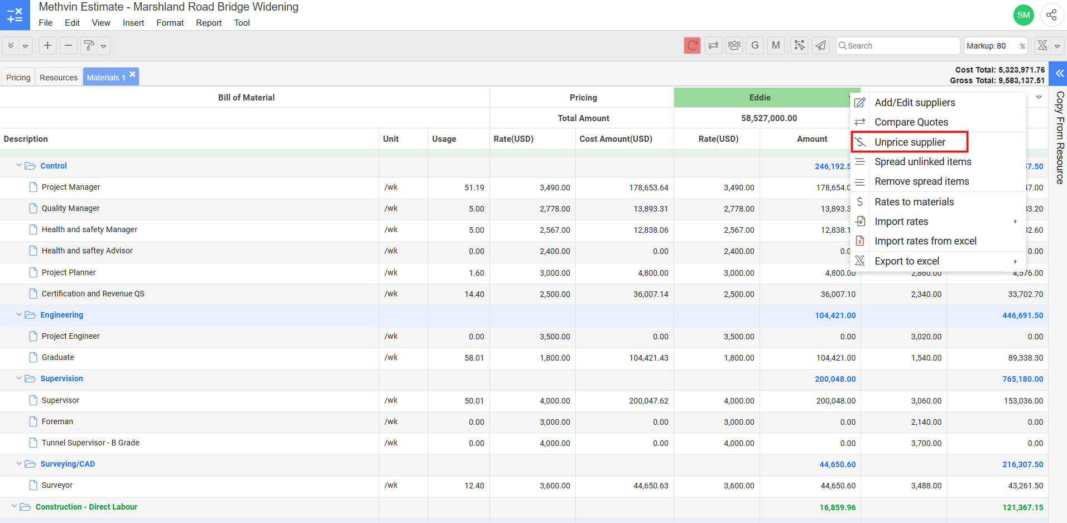Open the Report menu
The height and width of the screenshot is (523, 1067).
pos(209,23)
